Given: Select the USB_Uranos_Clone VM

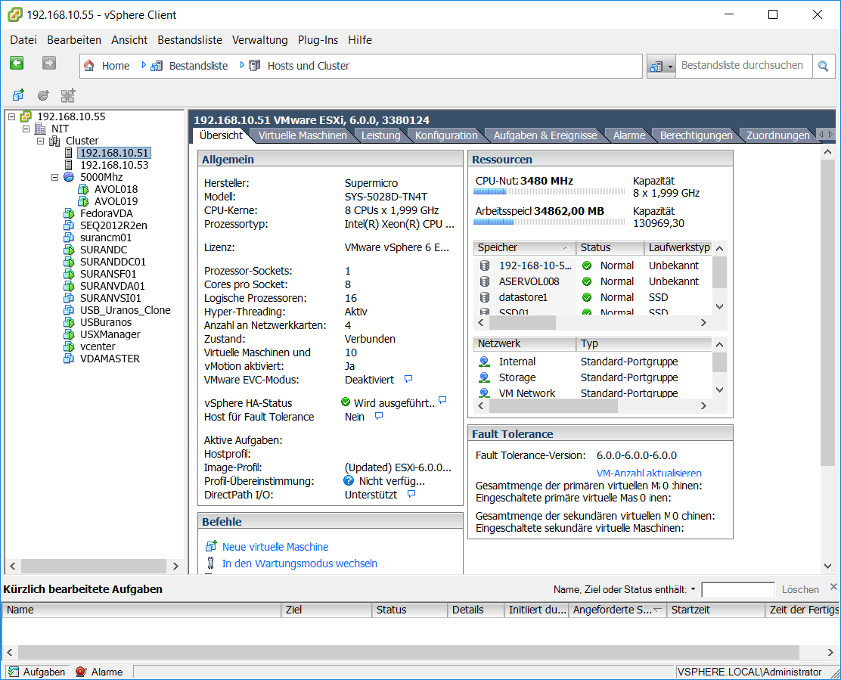Looking at the screenshot, I should pos(125,311).
